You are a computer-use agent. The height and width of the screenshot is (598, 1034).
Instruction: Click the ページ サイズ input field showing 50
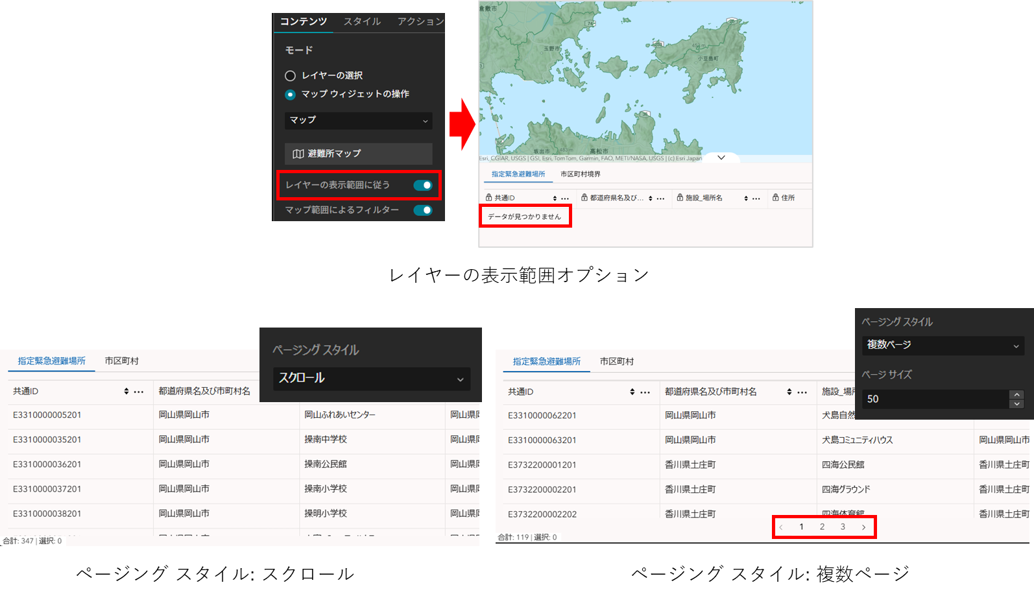[x=934, y=399]
